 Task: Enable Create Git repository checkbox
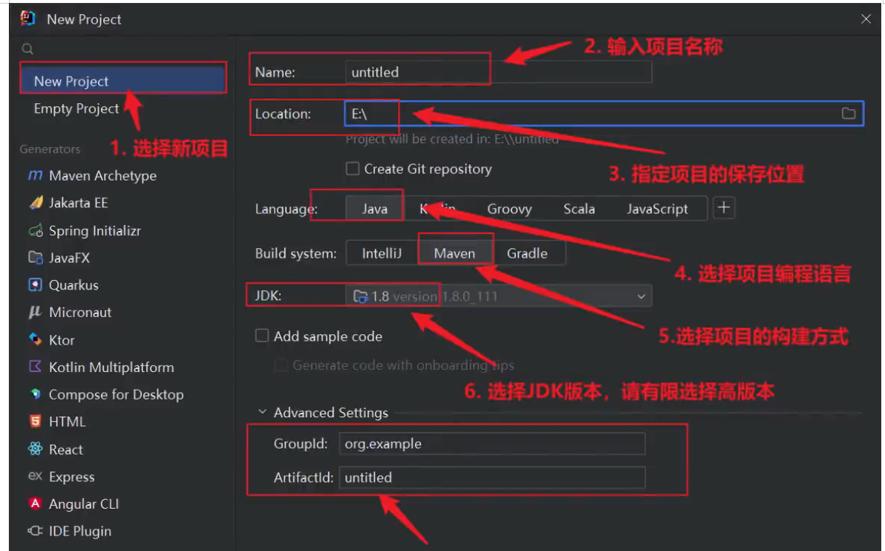pos(352,169)
